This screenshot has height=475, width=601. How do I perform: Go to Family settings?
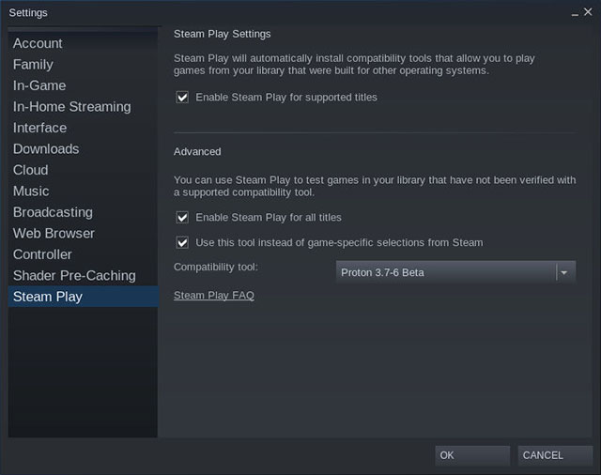coord(33,65)
